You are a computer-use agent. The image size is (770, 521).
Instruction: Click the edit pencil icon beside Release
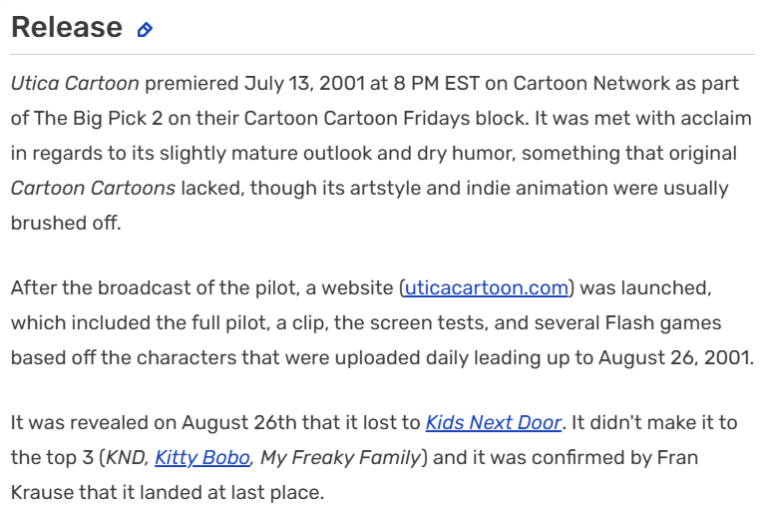click(x=145, y=30)
